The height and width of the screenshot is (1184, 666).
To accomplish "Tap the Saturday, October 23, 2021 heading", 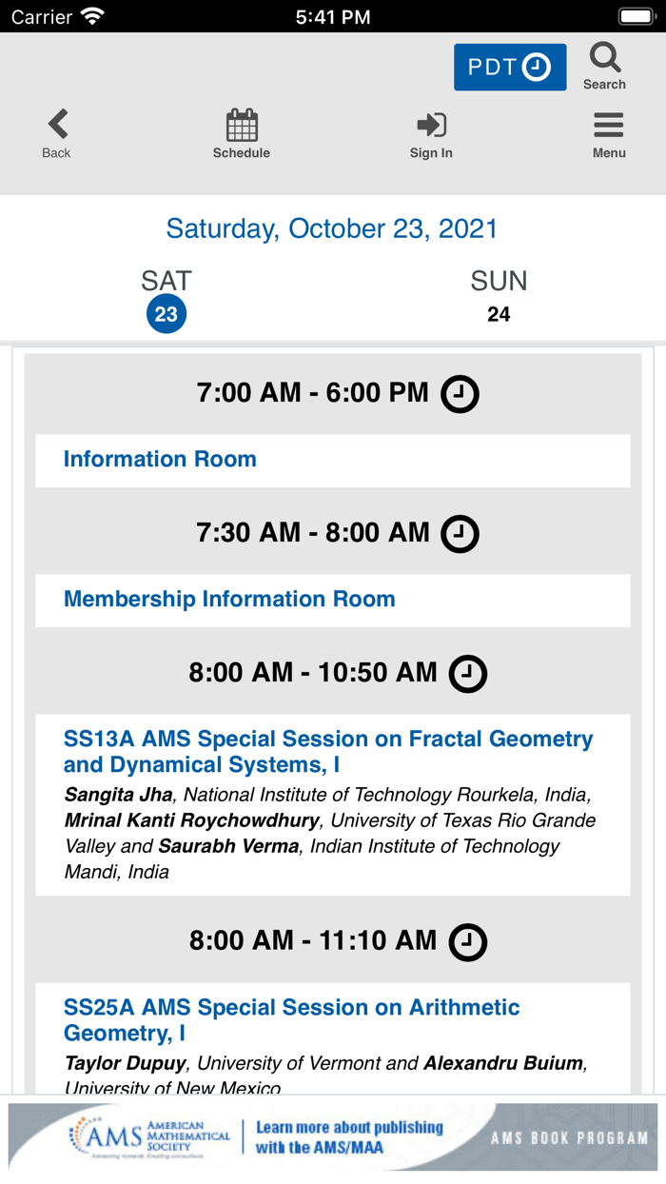I will 332,228.
